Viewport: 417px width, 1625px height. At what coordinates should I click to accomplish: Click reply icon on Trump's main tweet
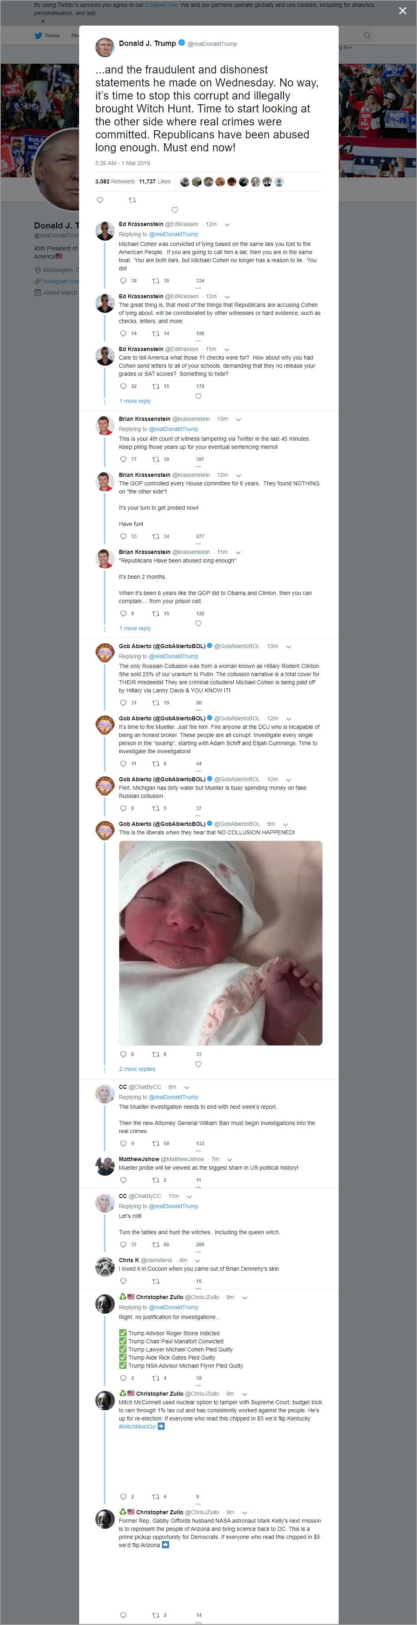coord(100,200)
